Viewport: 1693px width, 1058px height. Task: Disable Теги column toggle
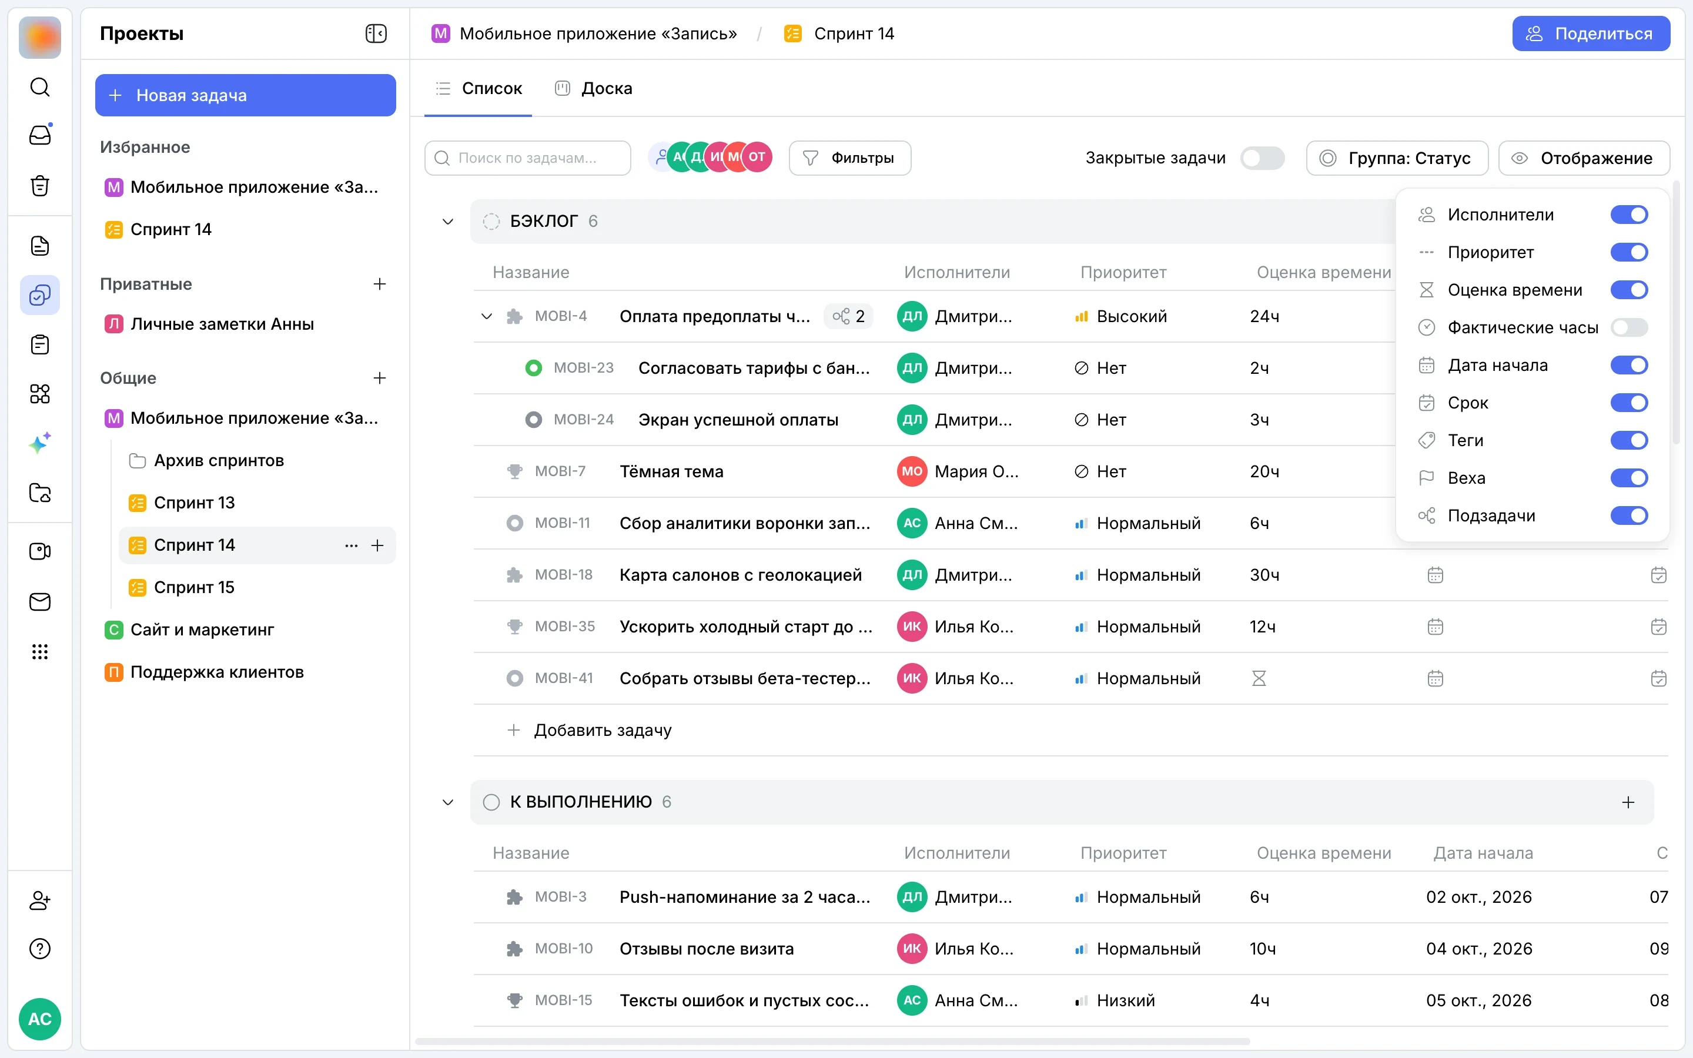(x=1630, y=440)
